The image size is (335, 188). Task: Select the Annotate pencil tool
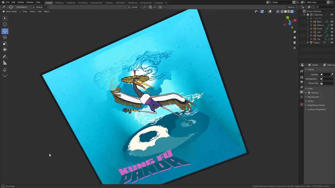pyautogui.click(x=5, y=57)
